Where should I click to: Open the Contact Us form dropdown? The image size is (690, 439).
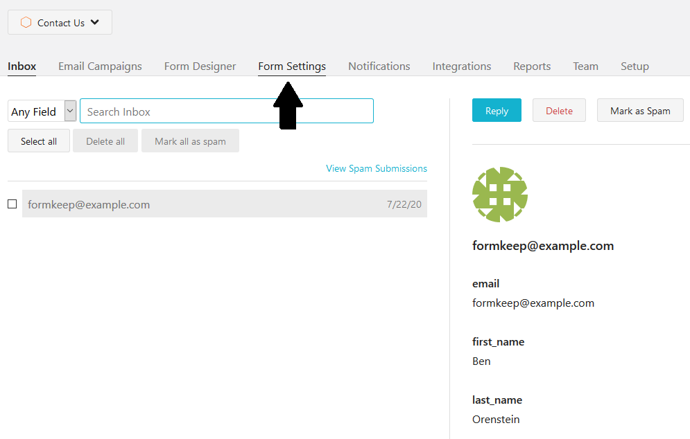(x=60, y=22)
